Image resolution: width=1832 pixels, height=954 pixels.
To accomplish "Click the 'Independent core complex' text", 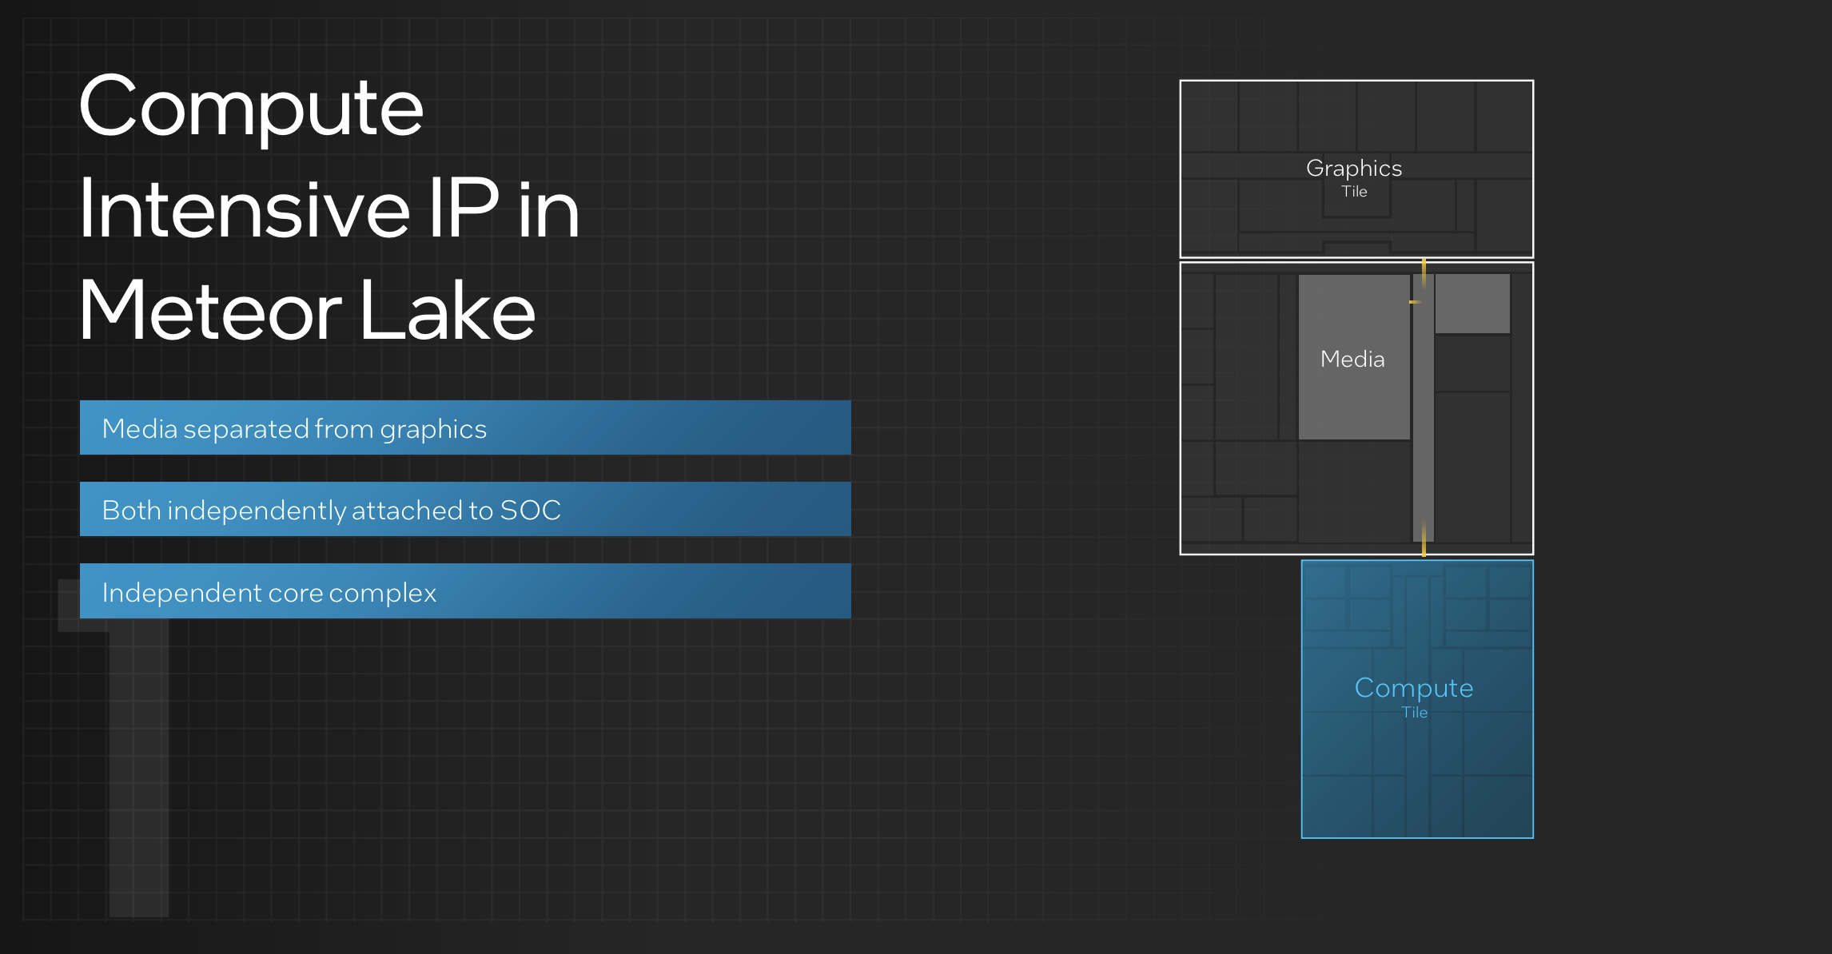I will tap(269, 592).
